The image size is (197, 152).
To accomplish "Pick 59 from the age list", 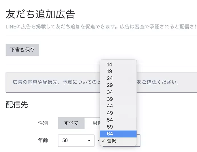I will click(x=110, y=127).
